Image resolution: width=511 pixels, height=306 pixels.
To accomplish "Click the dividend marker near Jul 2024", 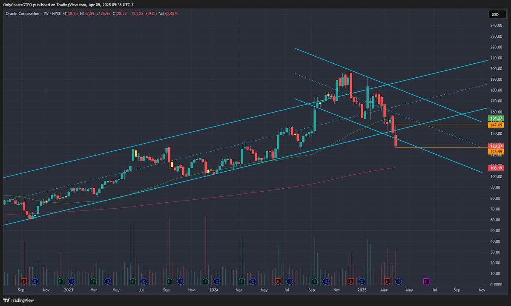I will click(x=289, y=281).
